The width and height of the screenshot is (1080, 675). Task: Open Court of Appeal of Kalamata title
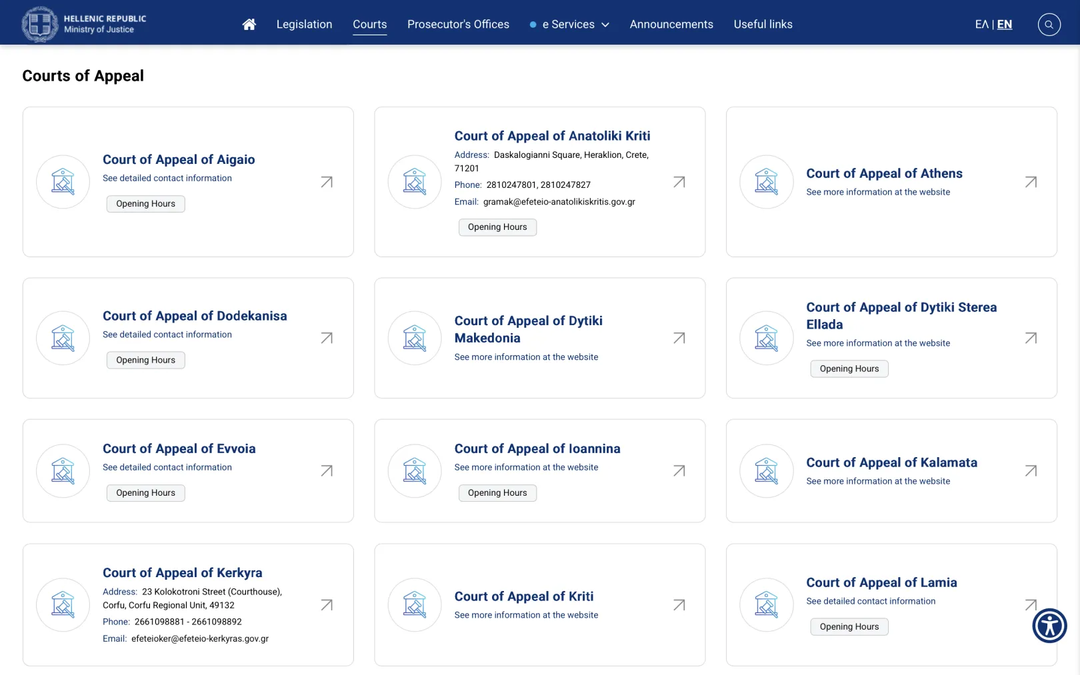(891, 462)
